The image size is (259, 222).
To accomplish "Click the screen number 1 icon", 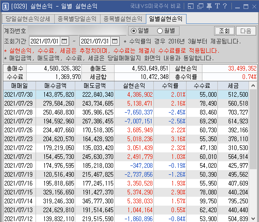I will (x=6, y=7).
